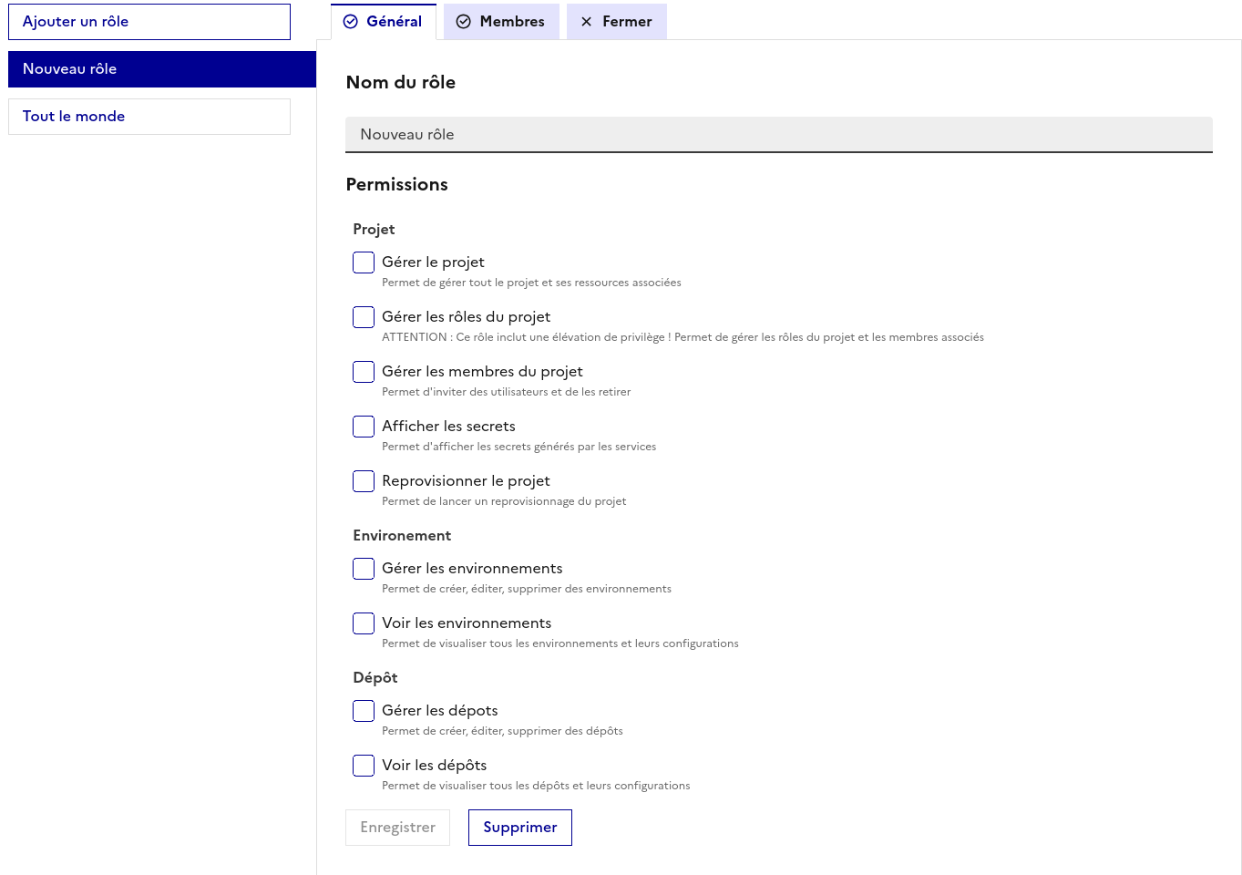This screenshot has height=875, width=1242.
Task: Close the role panel with Fermer
Action: [x=617, y=22]
